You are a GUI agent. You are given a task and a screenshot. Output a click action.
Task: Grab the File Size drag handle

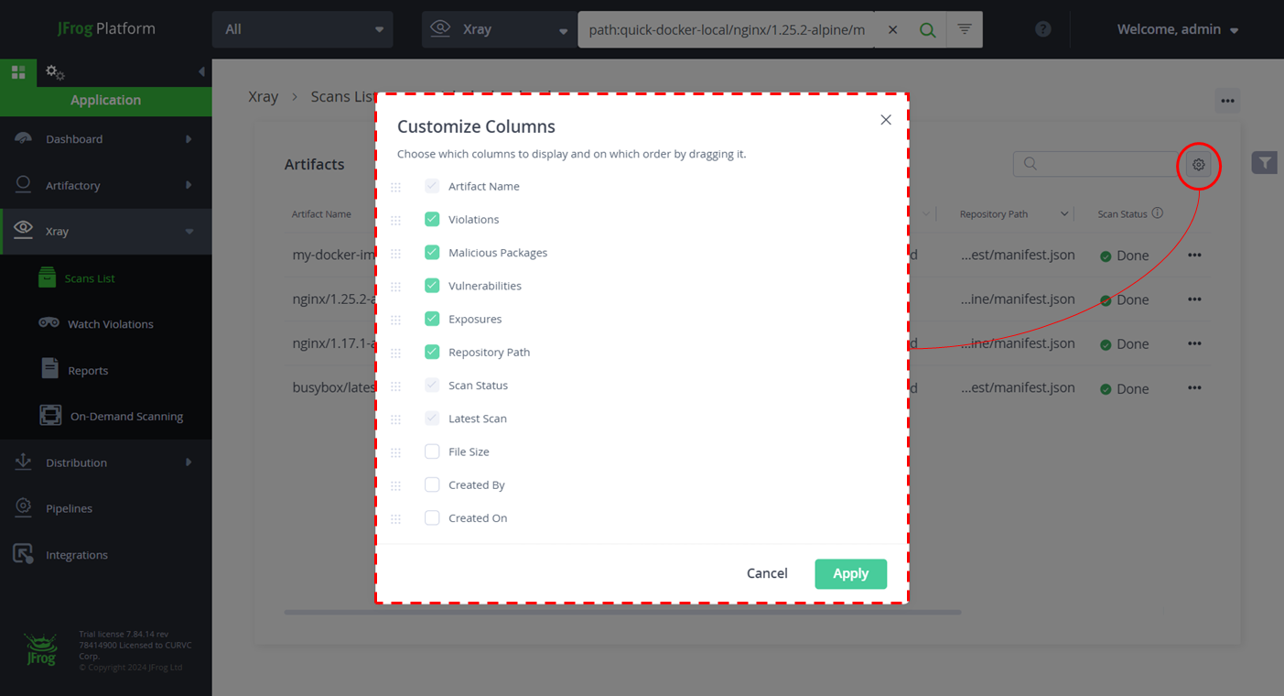[395, 452]
